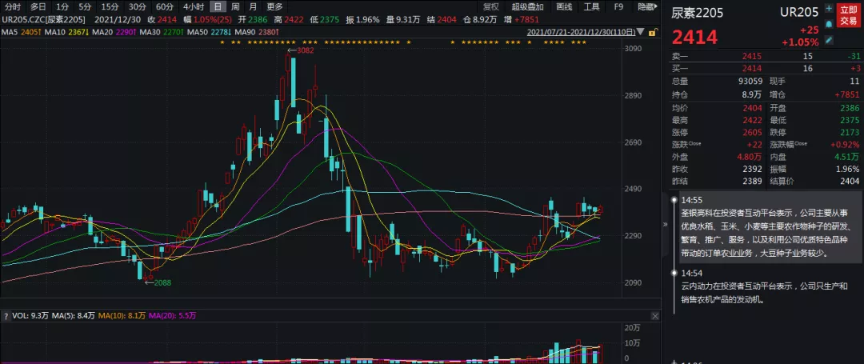Click the 14:55 news timeline dot
Image resolution: width=864 pixels, height=364 pixels.
(x=674, y=200)
